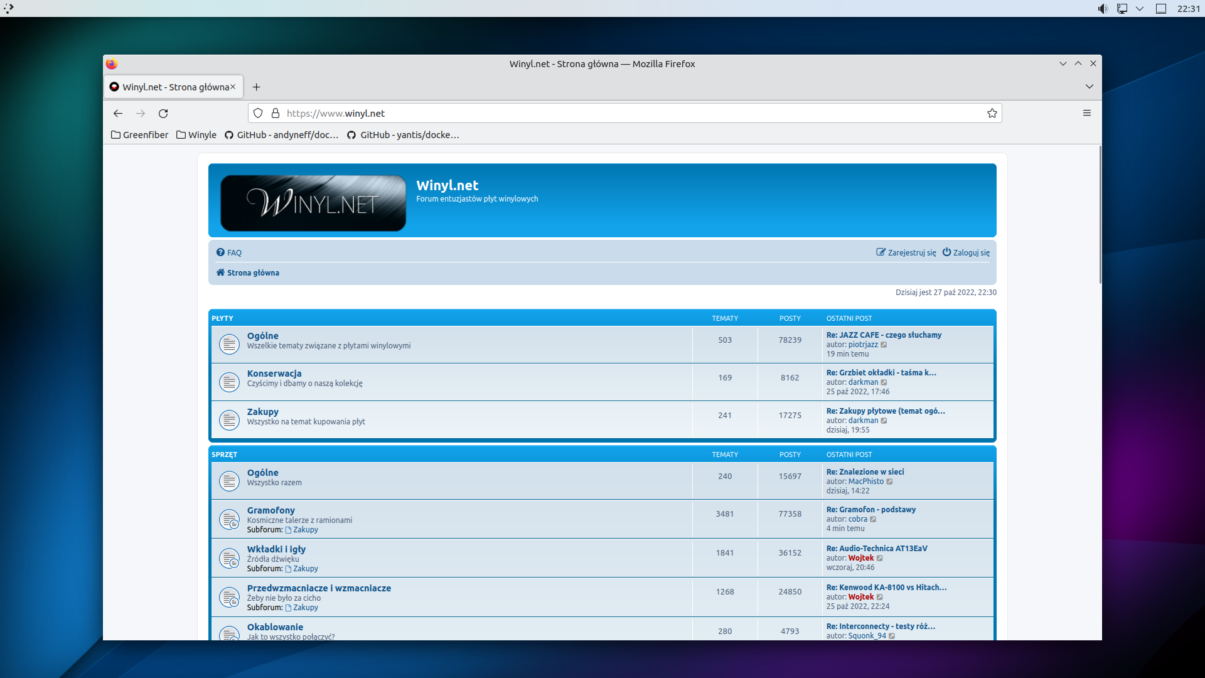Open the GitHub yantis bookmark
The height and width of the screenshot is (678, 1205).
click(404, 135)
